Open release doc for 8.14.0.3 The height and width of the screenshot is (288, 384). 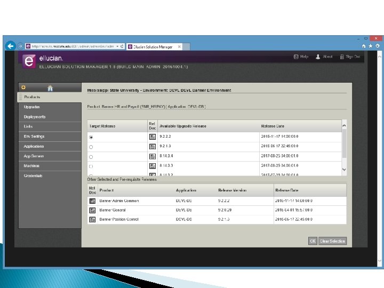153,166
